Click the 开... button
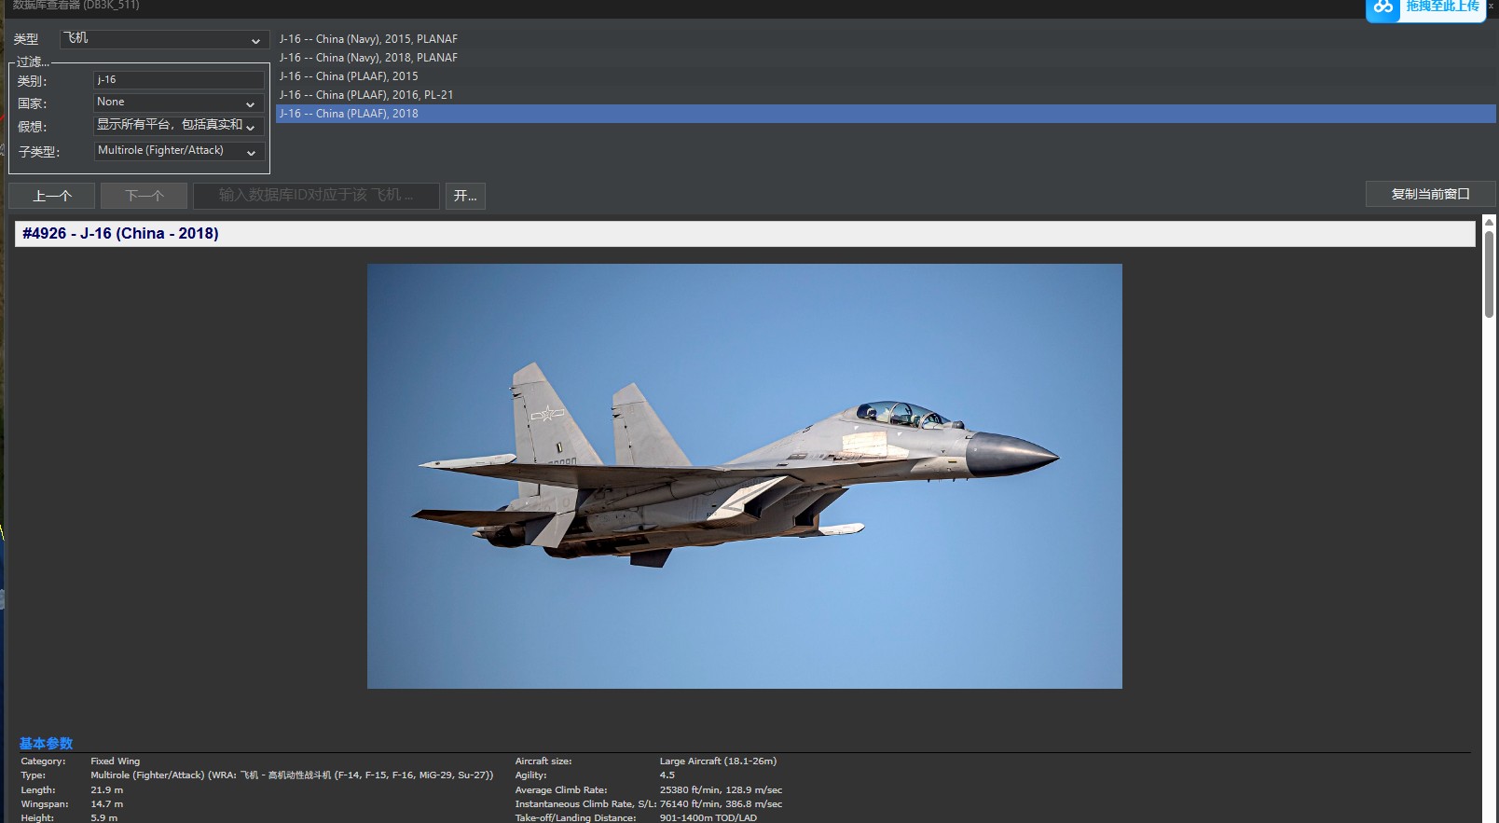1499x823 pixels. pyautogui.click(x=465, y=196)
